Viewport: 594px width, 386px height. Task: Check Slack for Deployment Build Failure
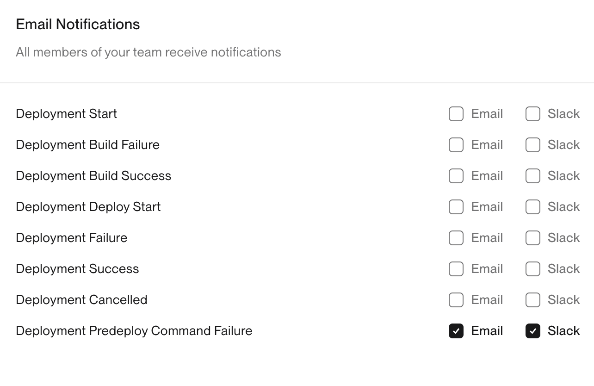533,145
